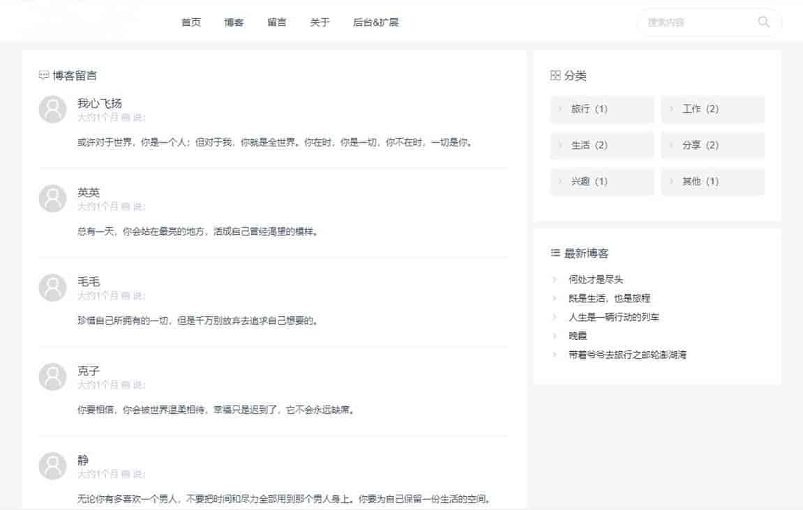Focus the 搜索内容 search input field
The image size is (803, 510).
(698, 22)
